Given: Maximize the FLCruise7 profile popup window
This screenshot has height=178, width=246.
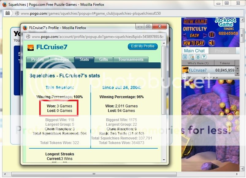Looking at the screenshot, I should [x=148, y=27].
